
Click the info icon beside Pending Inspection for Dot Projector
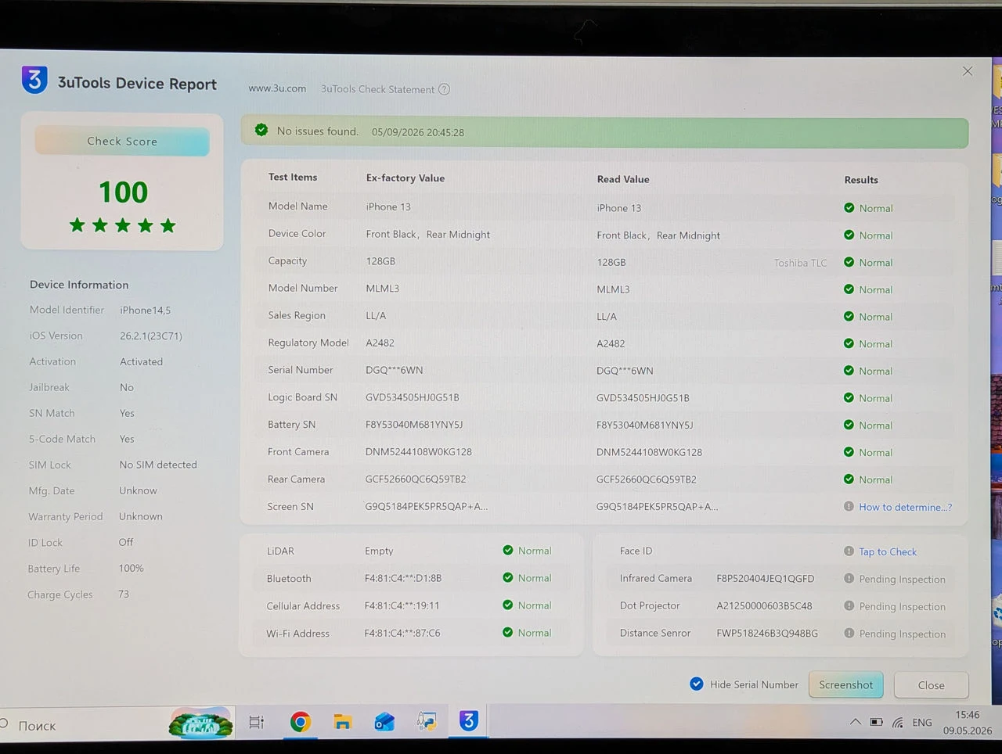click(849, 606)
